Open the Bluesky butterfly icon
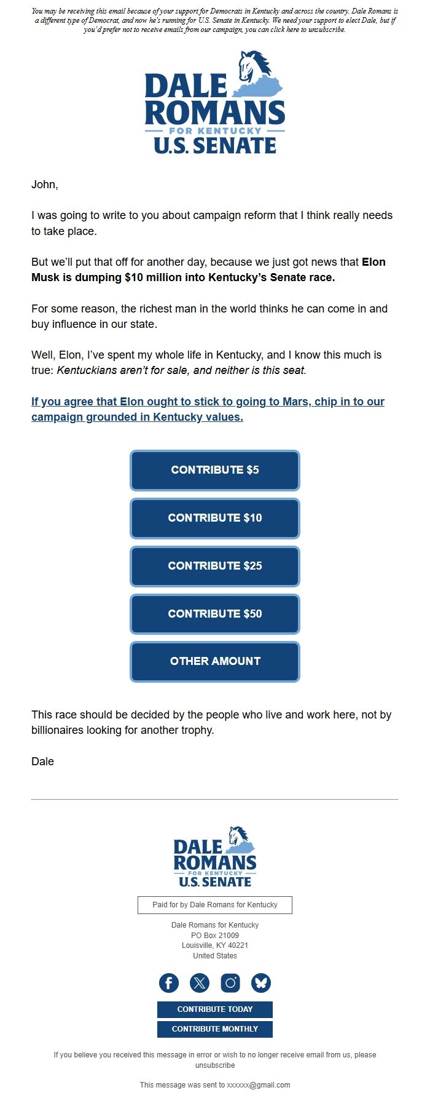This screenshot has height=1098, width=430. click(x=260, y=982)
